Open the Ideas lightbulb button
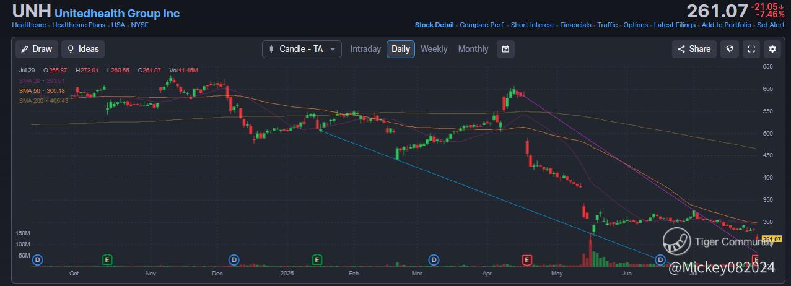The width and height of the screenshot is (791, 286). (x=83, y=49)
